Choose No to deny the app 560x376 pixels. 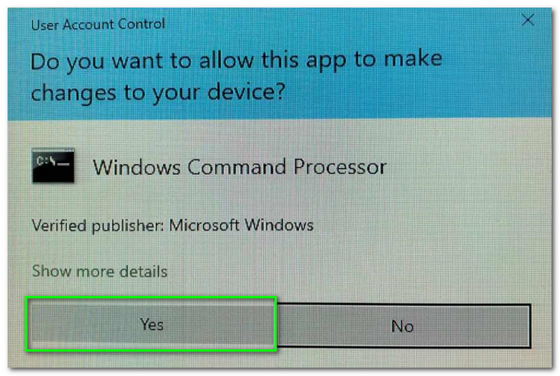(403, 326)
